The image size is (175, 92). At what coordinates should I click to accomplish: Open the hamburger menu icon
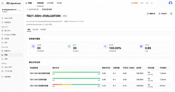pyautogui.click(x=3, y=3)
